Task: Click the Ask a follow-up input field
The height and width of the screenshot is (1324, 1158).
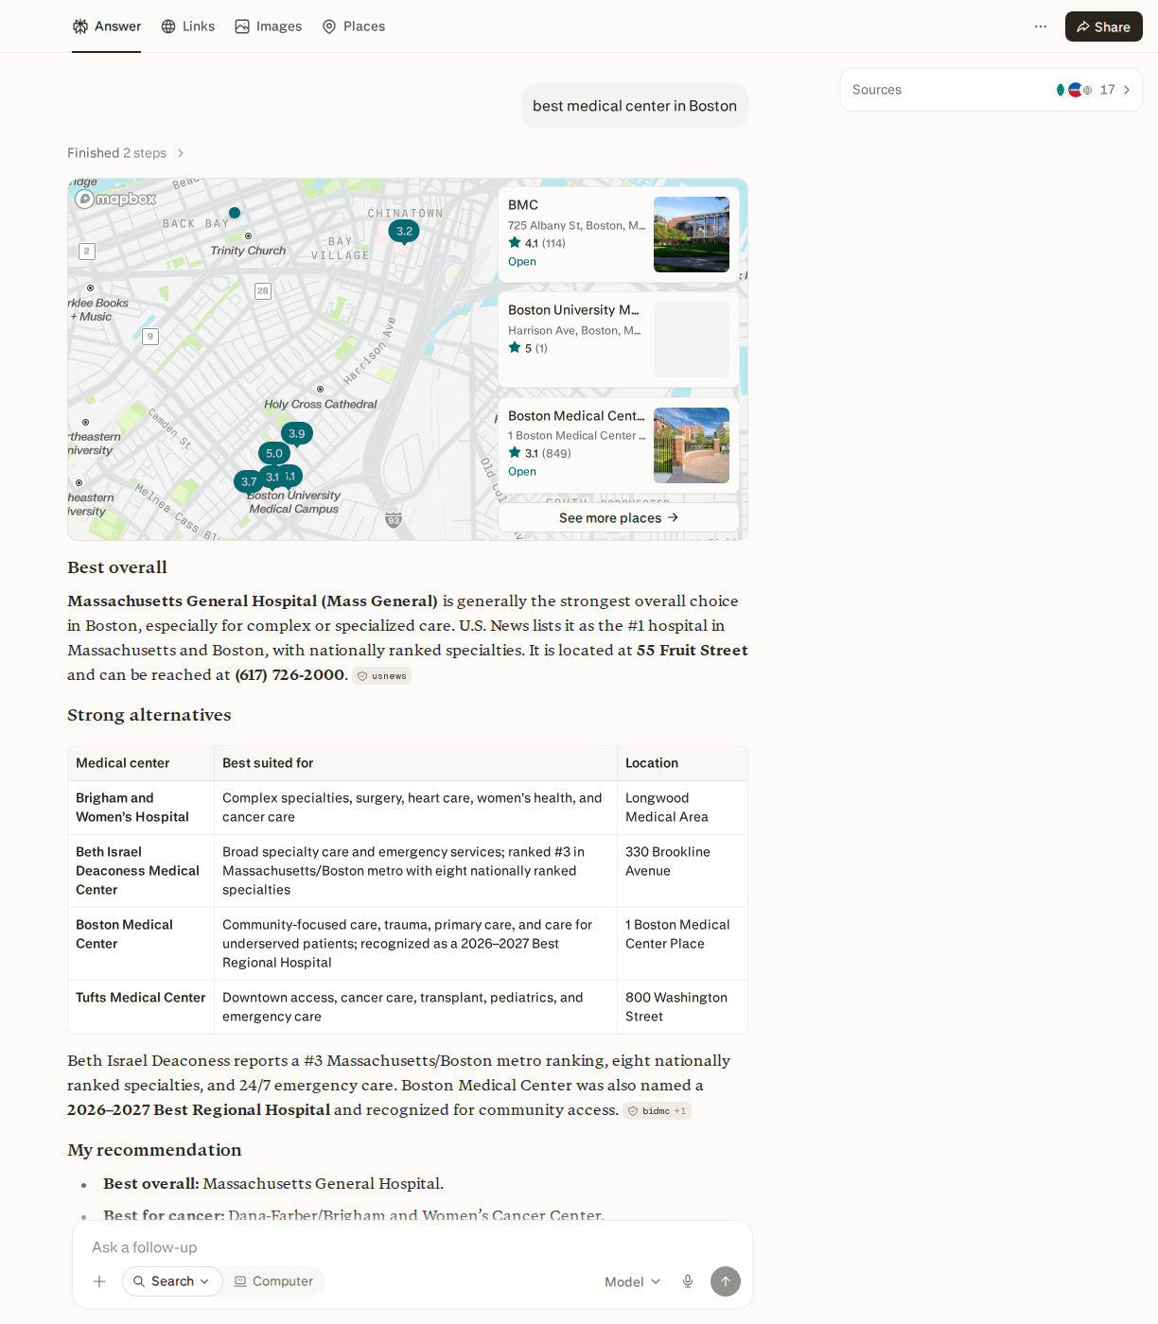Action: pos(412,1247)
